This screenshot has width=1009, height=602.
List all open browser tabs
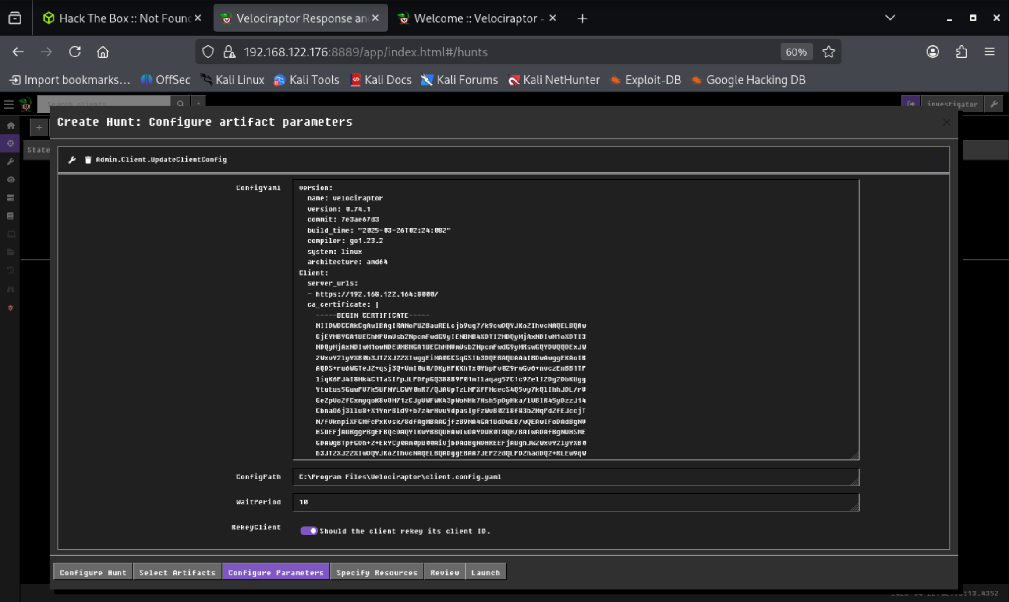coord(890,18)
